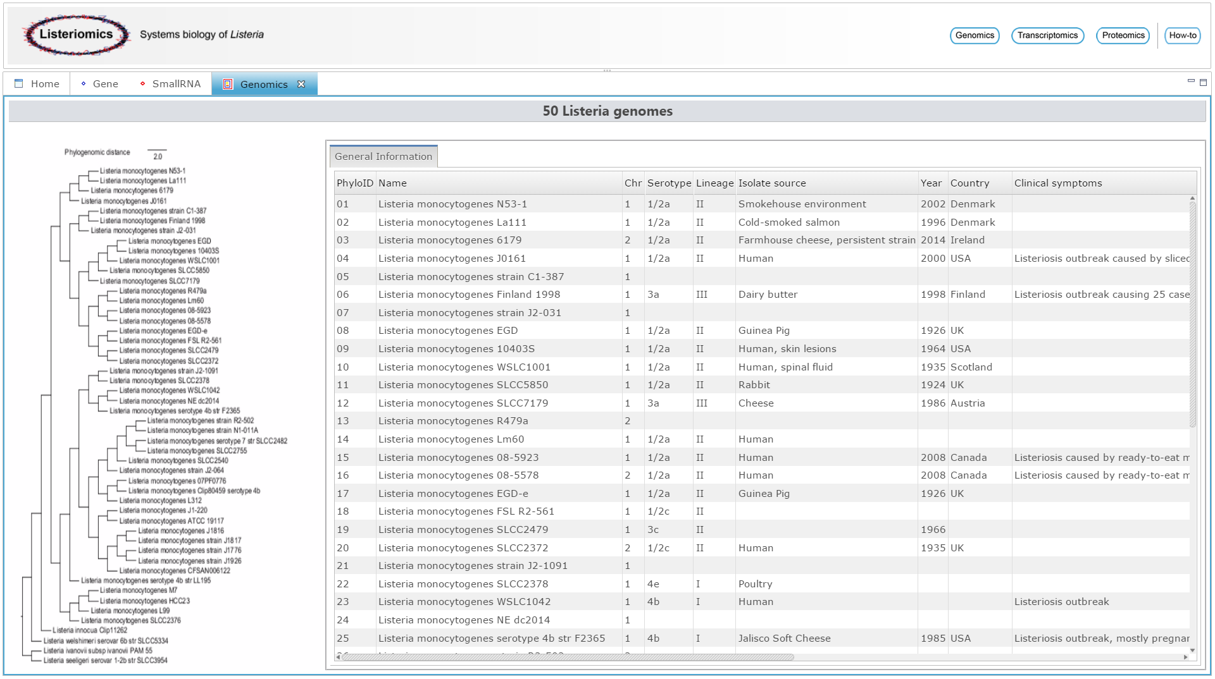This screenshot has height=679, width=1215.
Task: Sort table by Year column header
Action: click(x=931, y=183)
